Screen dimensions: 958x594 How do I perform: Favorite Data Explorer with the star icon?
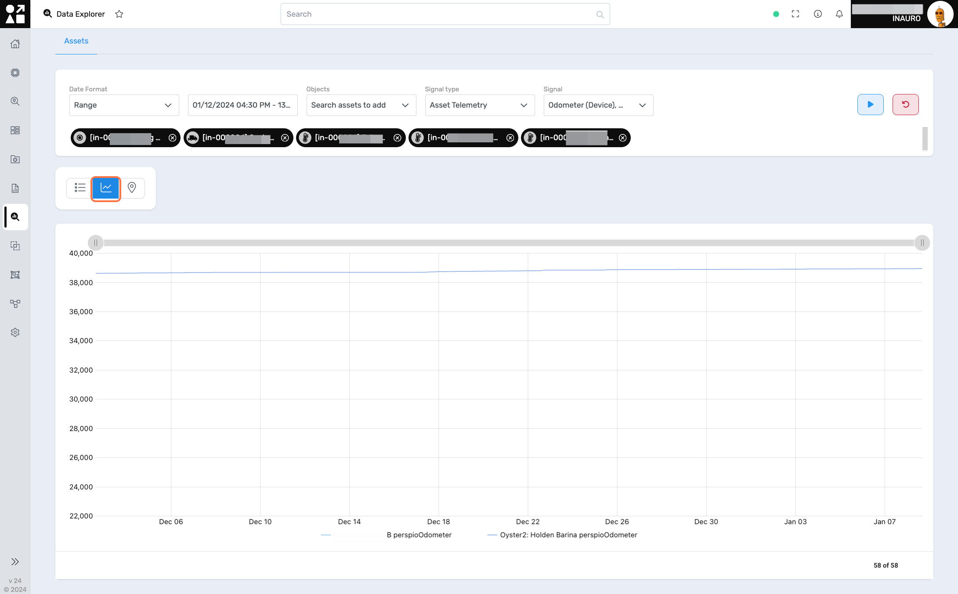(x=119, y=14)
